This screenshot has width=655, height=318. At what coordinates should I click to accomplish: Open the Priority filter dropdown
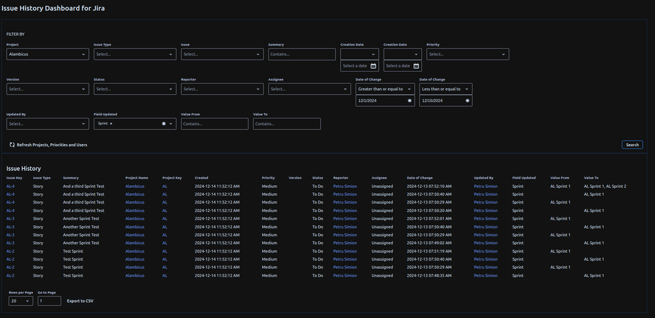(468, 54)
